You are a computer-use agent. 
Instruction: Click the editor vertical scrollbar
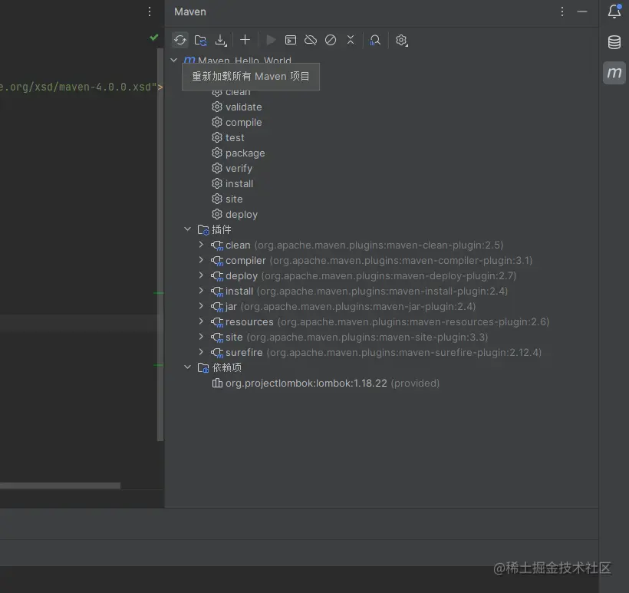[x=160, y=245]
